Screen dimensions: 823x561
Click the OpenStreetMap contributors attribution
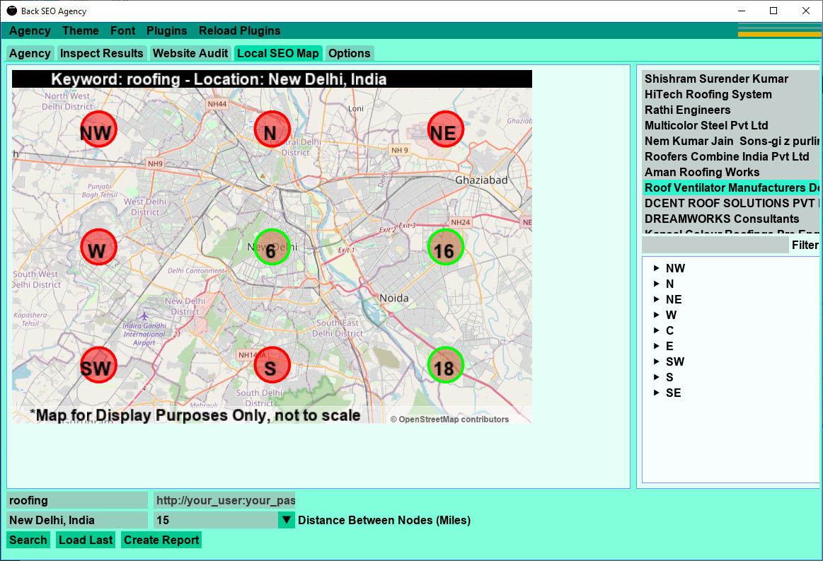pos(450,420)
